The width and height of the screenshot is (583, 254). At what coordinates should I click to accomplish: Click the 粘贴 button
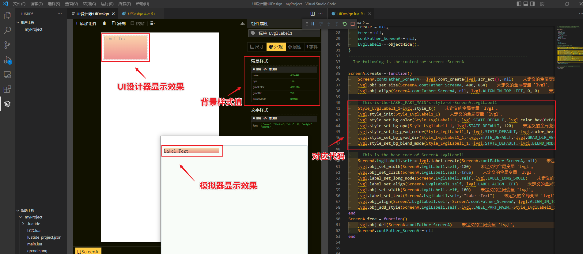[x=138, y=23]
